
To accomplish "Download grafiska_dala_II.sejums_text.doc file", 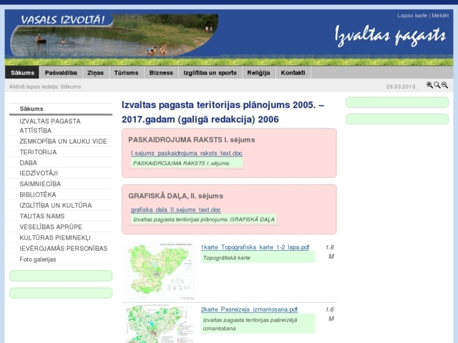I will coord(175,209).
